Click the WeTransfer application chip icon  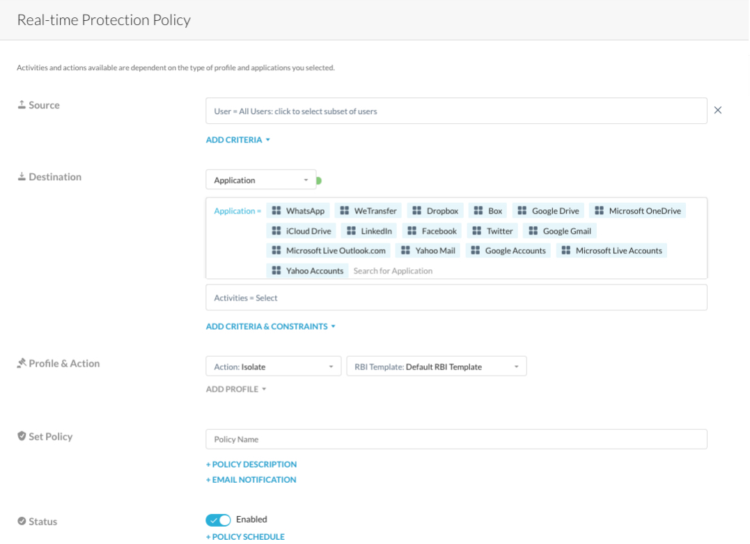click(345, 211)
